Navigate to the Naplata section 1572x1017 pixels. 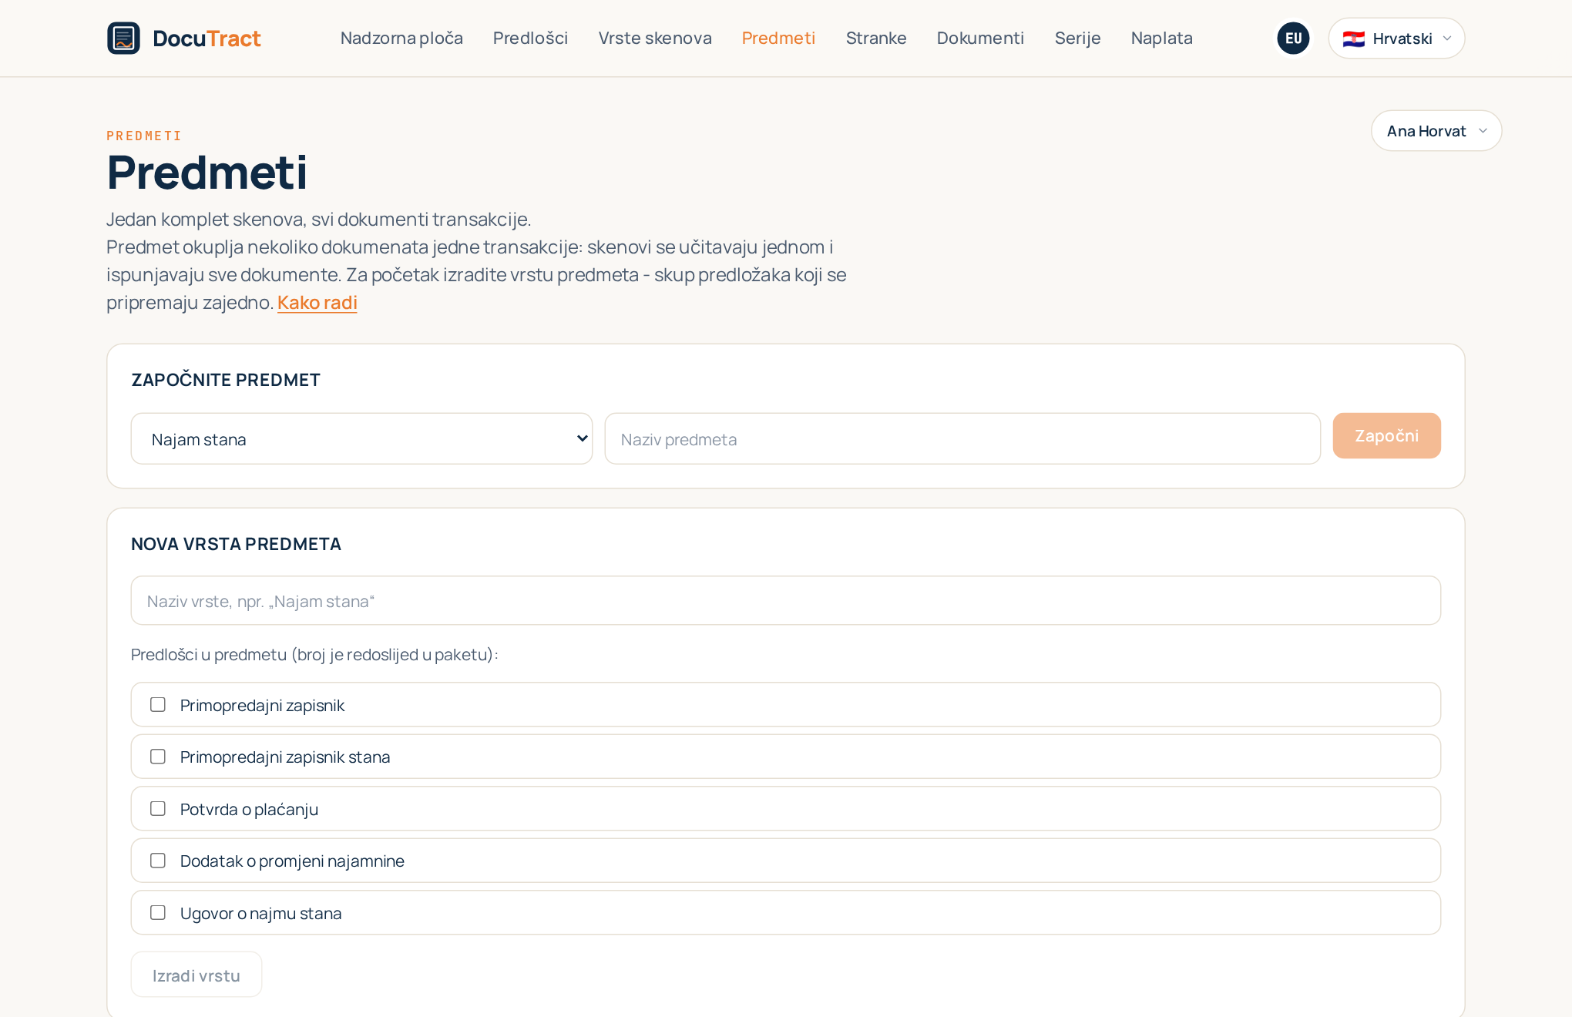point(1161,38)
